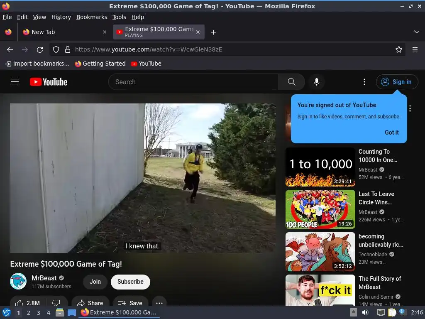The width and height of the screenshot is (425, 319).
Task: Dismiss popup with Got it
Action: click(392, 133)
